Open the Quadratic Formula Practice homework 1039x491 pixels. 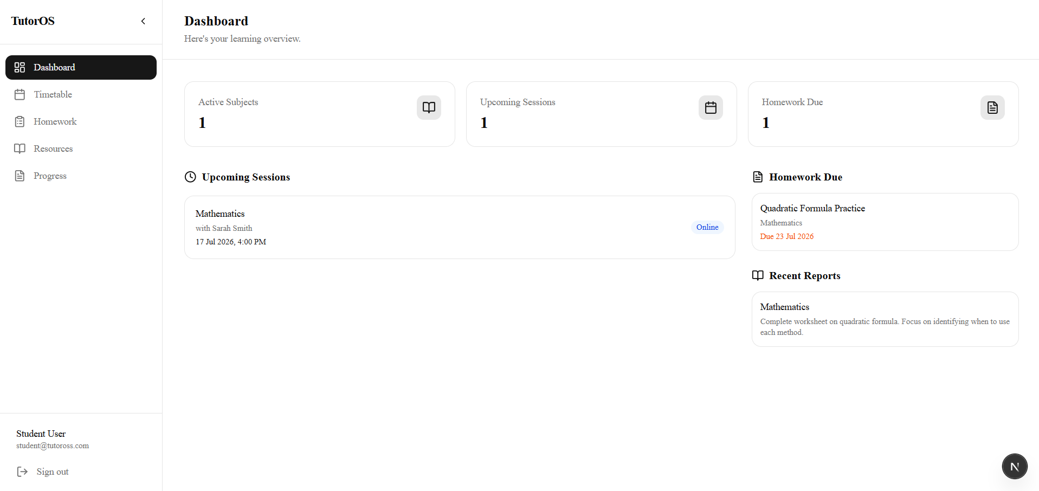(x=885, y=222)
